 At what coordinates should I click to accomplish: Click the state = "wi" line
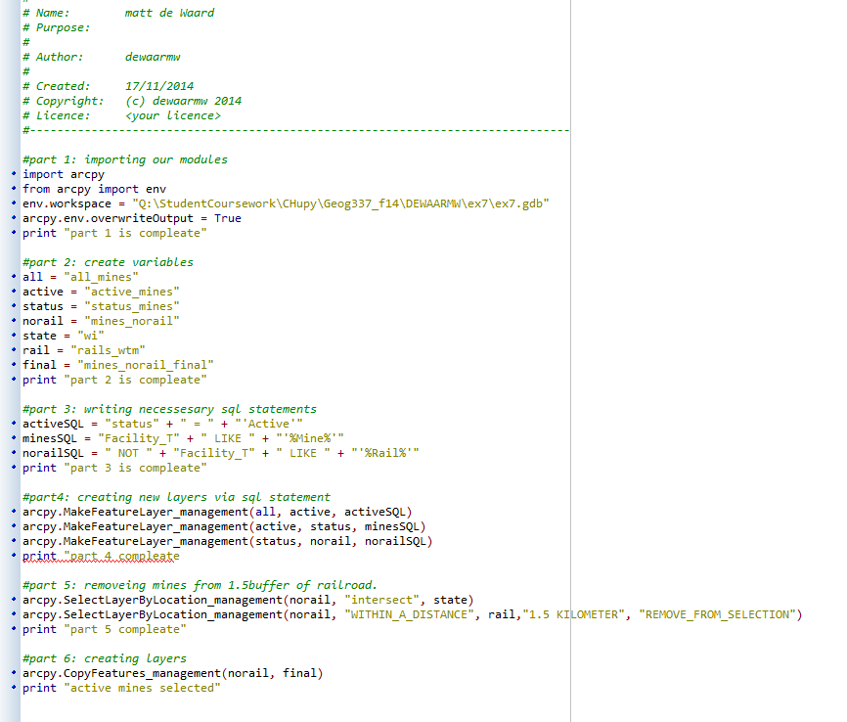(x=64, y=336)
